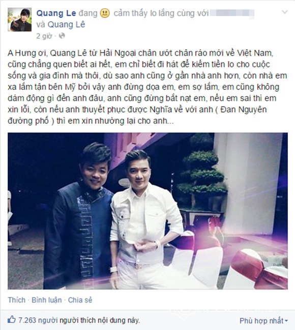Screen dimensions: 295x330
Task: Click the 'cảm thấy lo lắng' feeling text
Action: coord(144,14)
